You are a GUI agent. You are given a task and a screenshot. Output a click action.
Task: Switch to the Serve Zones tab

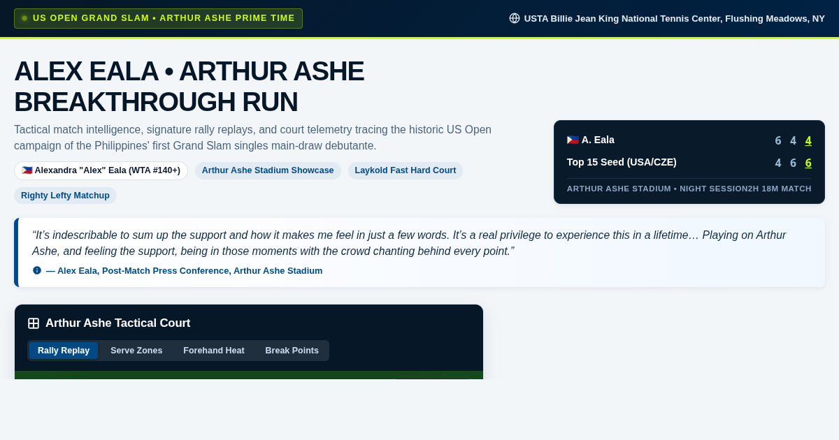click(x=136, y=351)
